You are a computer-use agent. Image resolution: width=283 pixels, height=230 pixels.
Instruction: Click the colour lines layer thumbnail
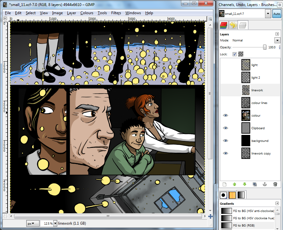coord(246,103)
